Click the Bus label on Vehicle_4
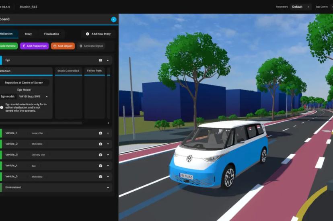Image resolution: width=333 pixels, height=221 pixels. [x=33, y=166]
